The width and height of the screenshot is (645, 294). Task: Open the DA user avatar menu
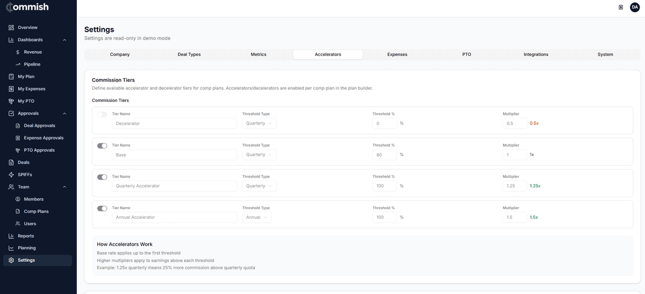[x=634, y=7]
